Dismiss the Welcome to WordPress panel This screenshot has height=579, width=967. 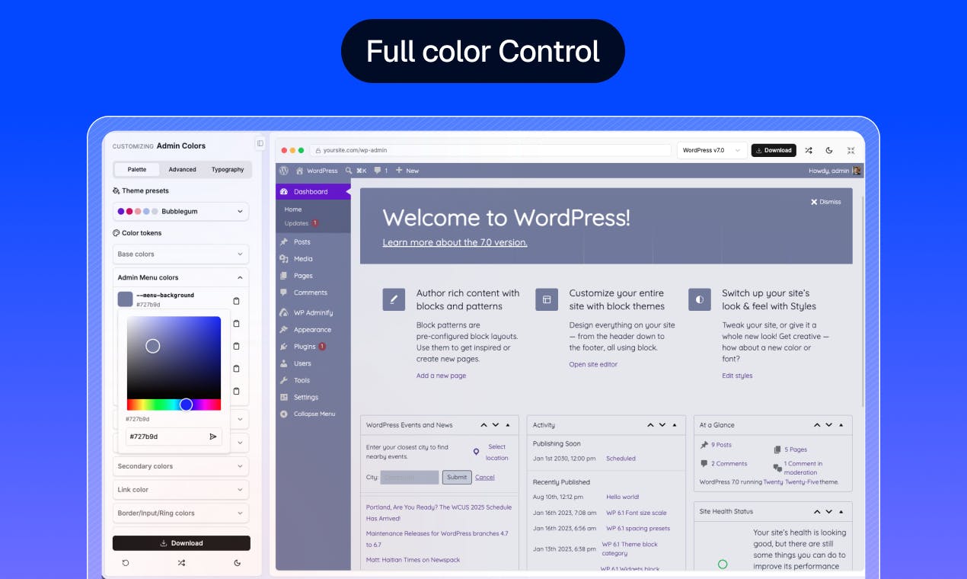(826, 202)
